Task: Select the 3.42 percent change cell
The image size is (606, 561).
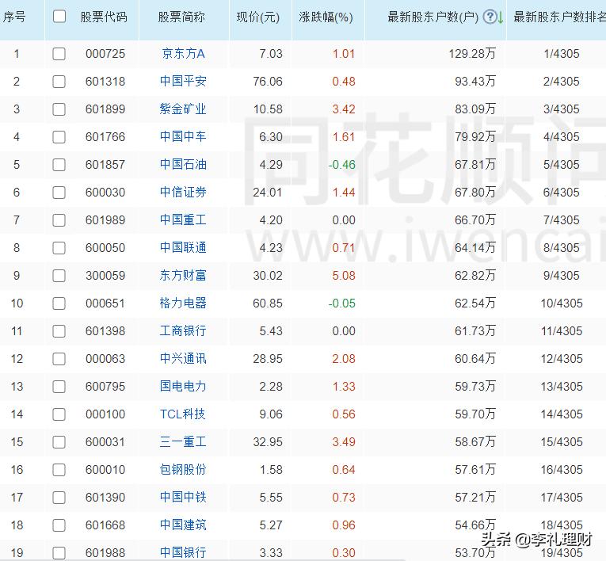Action: pyautogui.click(x=344, y=109)
